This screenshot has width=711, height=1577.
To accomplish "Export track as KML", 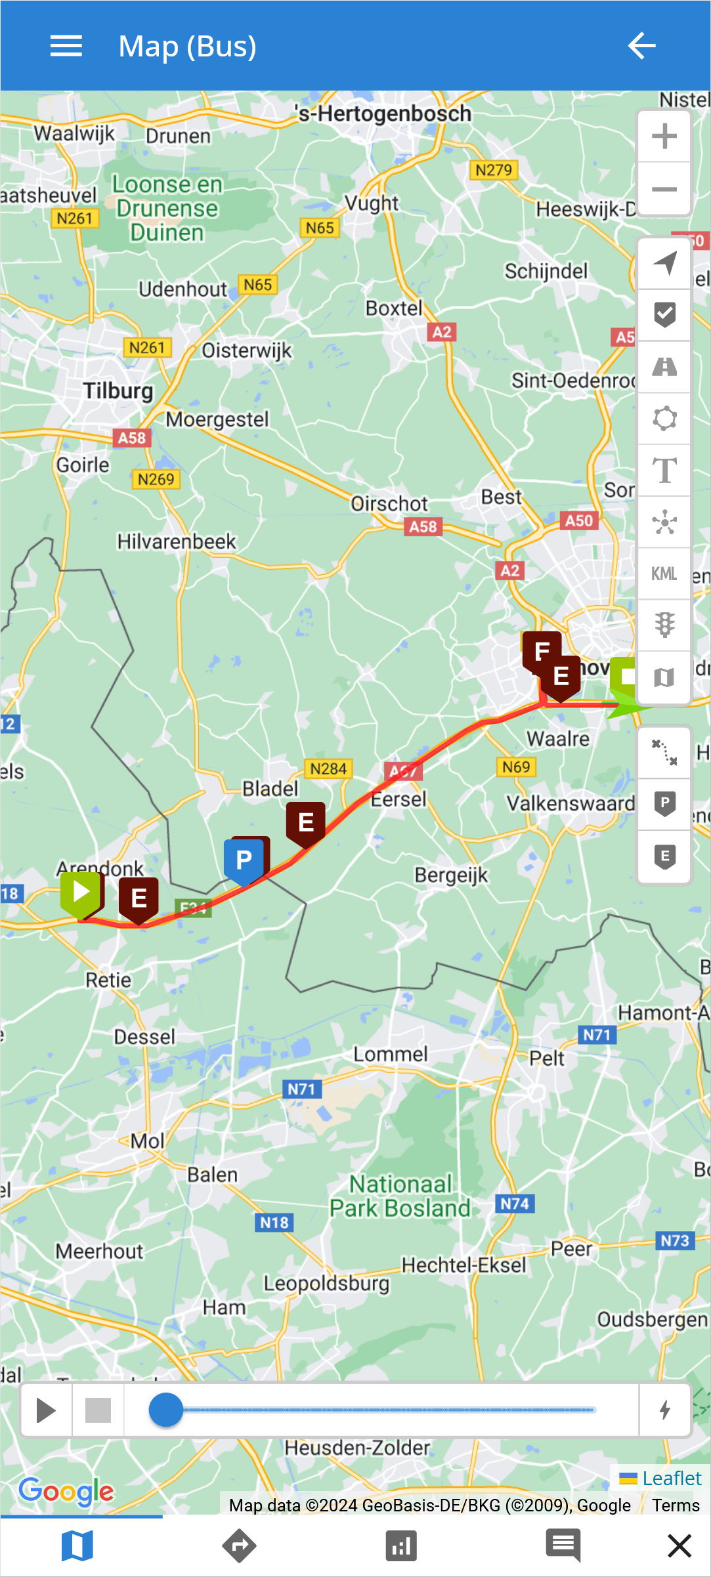I will (x=664, y=574).
